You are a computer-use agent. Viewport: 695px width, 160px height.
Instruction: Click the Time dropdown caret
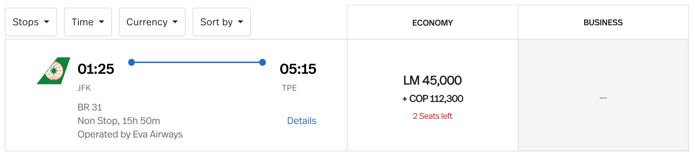pyautogui.click(x=101, y=22)
